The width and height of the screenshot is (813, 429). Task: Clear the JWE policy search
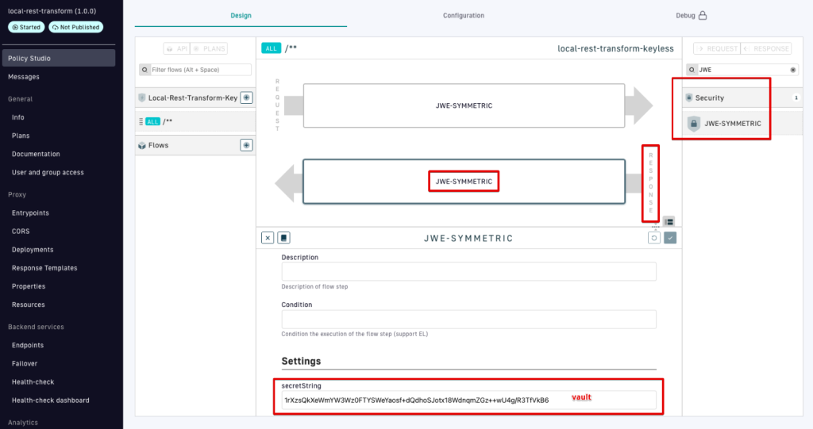[793, 70]
